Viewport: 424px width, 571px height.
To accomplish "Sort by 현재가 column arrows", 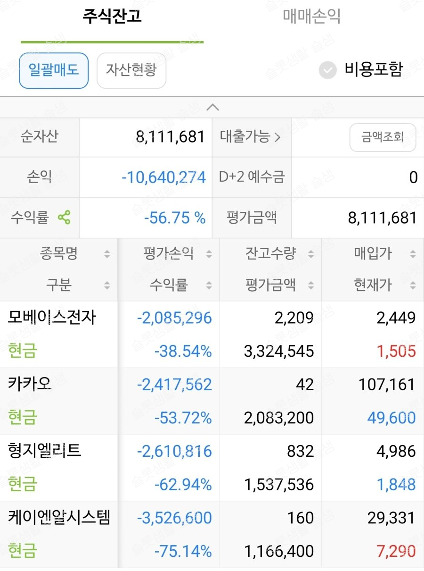I will (413, 285).
